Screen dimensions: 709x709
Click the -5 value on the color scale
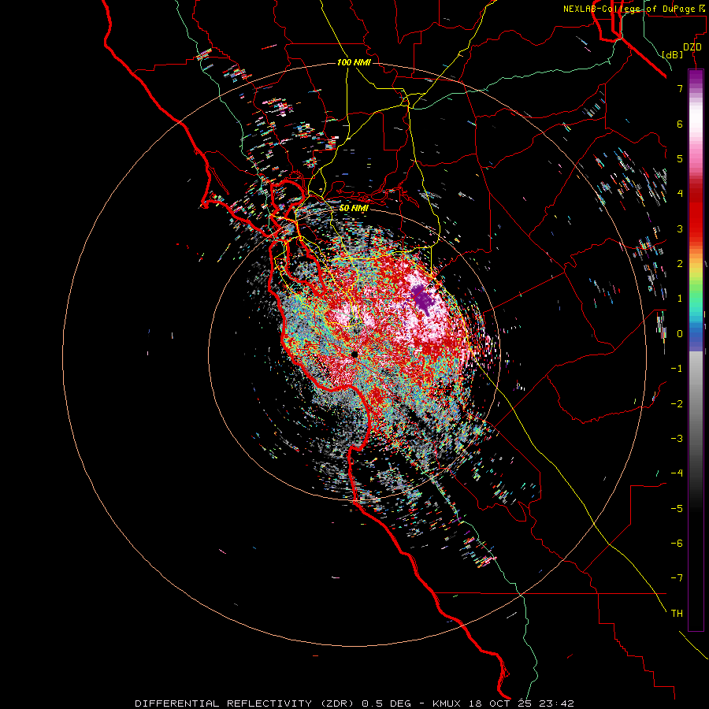[x=677, y=509]
